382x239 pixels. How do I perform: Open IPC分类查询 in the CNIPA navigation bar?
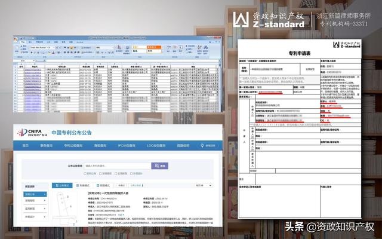click(127, 145)
